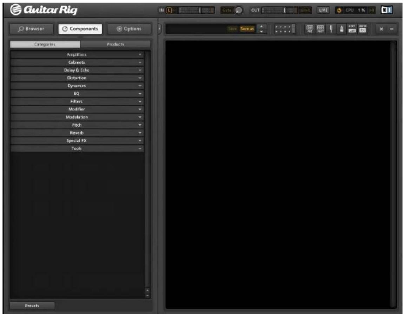Screen dimensions: 403x314
Task: Collapse the left sidebar handle
Action: click(x=159, y=29)
